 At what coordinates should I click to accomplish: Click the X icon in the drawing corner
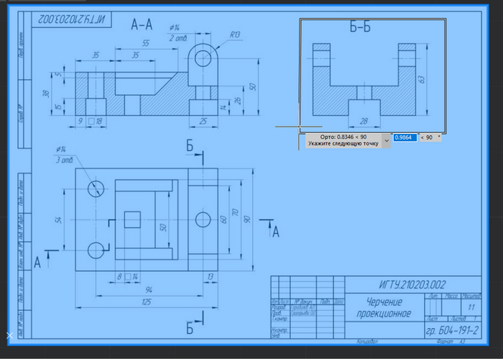coord(9,335)
